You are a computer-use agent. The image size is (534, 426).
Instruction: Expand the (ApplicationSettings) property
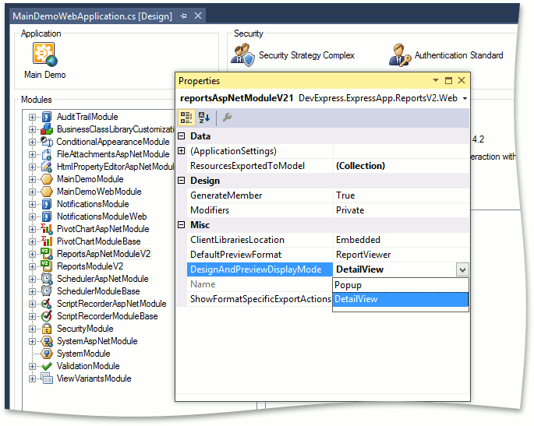[182, 151]
